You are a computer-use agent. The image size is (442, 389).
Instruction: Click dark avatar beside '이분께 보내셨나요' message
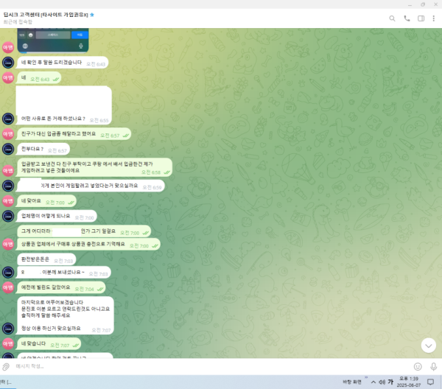(x=8, y=273)
